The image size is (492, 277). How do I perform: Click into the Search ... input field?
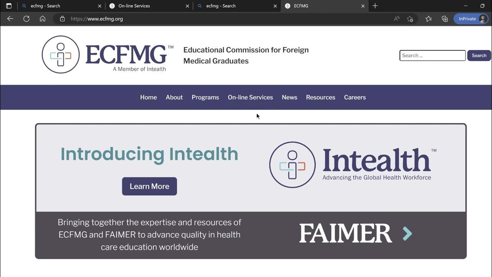[x=432, y=55]
